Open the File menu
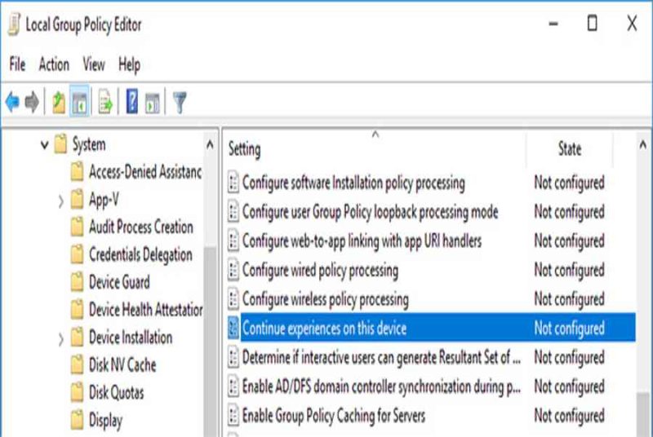The height and width of the screenshot is (437, 653). pos(17,64)
